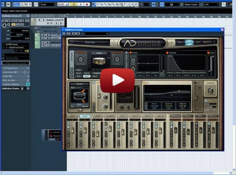Toggle the Volume envelope section on or off
Screen dimensions: 236x175
(167, 53)
